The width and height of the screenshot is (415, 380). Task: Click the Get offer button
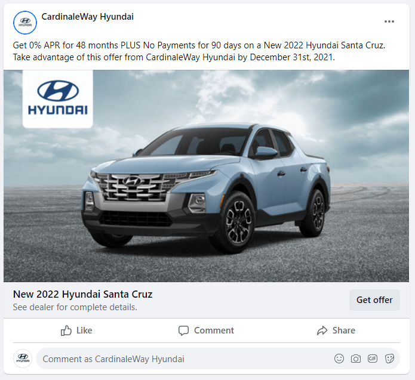coord(374,300)
